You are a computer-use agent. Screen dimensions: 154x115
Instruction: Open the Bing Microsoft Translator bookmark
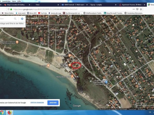tap(113, 13)
